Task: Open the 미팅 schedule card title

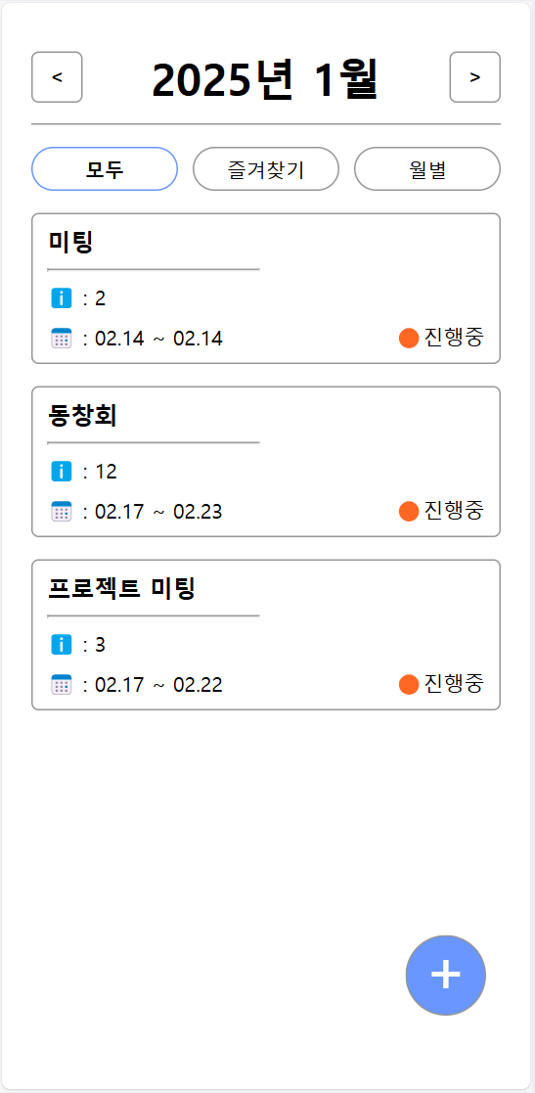Action: (x=71, y=242)
